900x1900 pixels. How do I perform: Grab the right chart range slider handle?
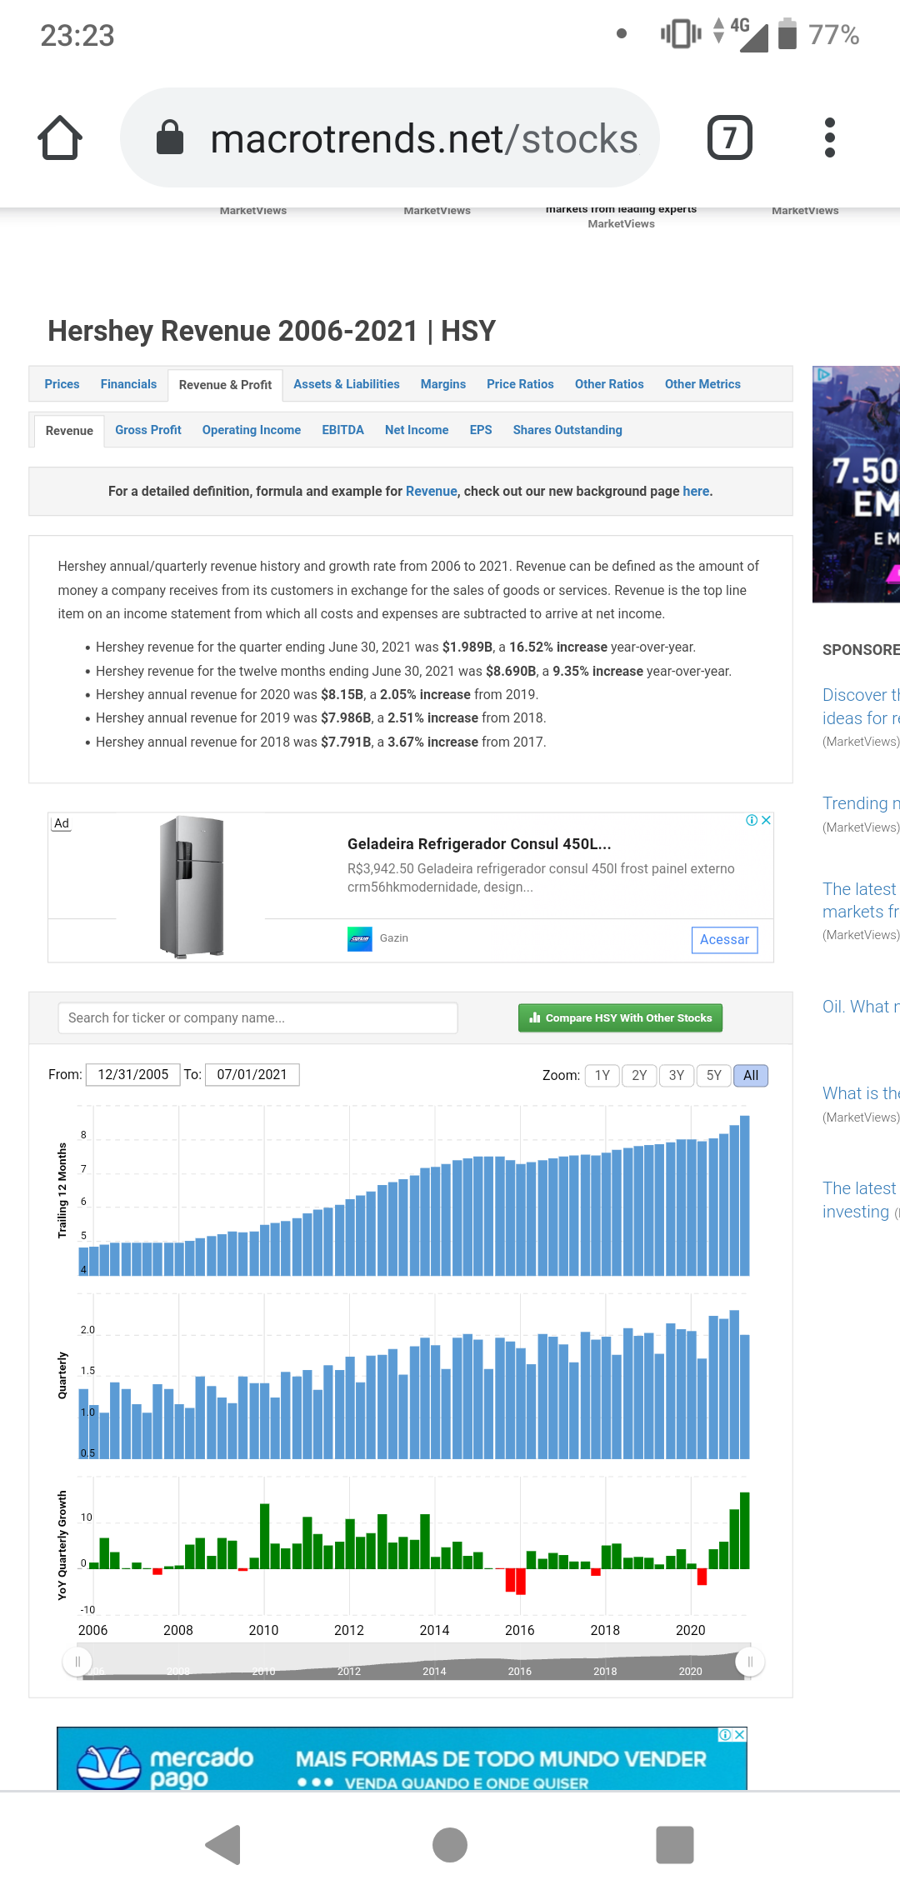coord(750,1662)
